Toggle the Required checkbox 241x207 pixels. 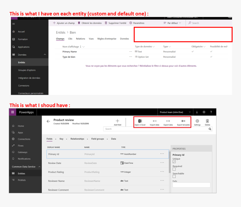[174, 169]
